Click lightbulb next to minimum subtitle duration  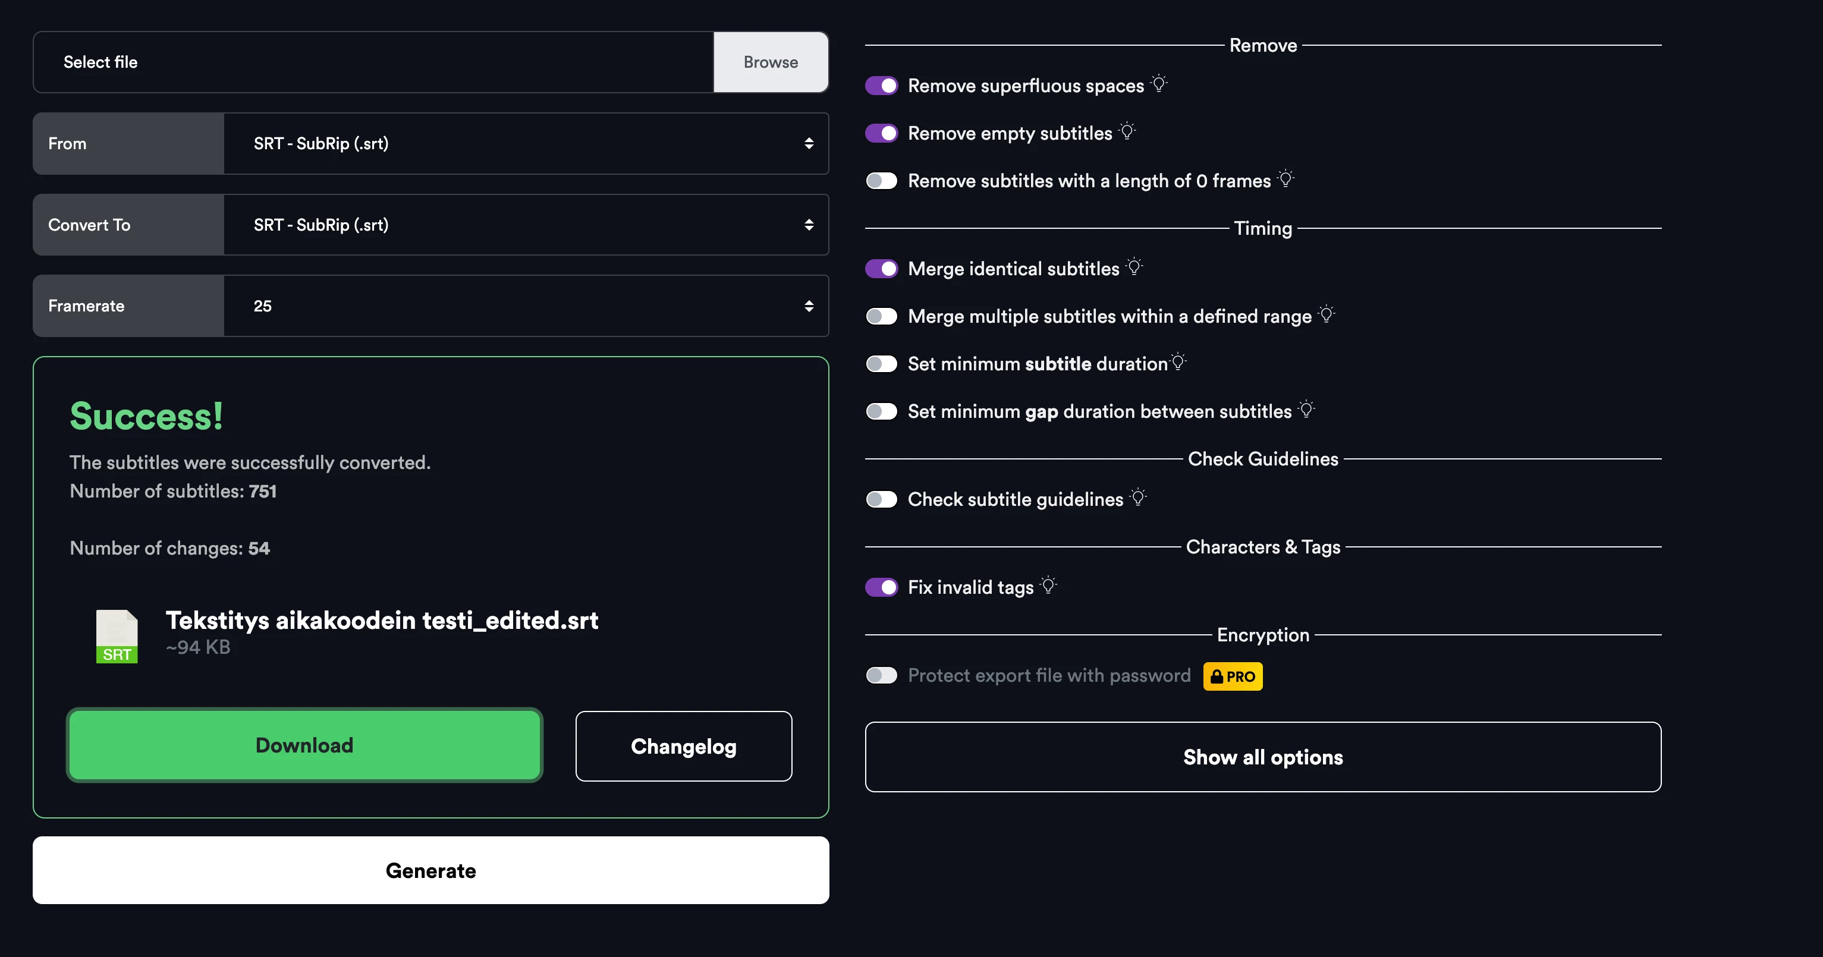1178,362
